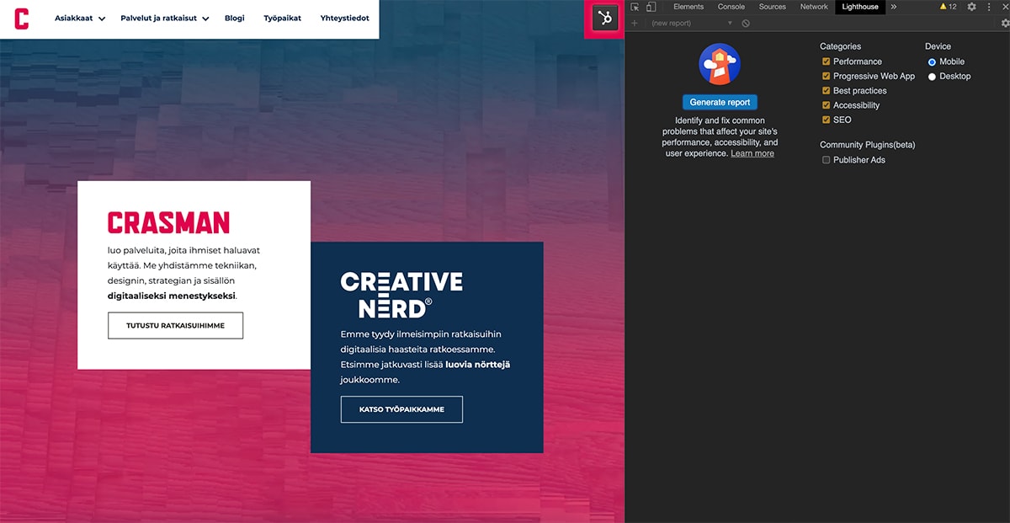
Task: Click the Generate report button
Action: coord(720,102)
